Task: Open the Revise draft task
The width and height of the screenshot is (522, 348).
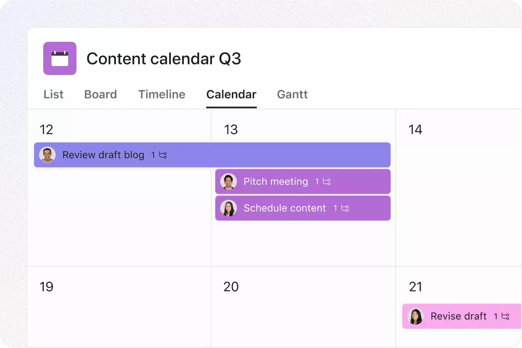Action: pyautogui.click(x=458, y=316)
